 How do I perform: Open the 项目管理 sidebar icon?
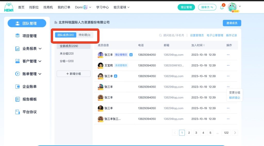(x=18, y=36)
